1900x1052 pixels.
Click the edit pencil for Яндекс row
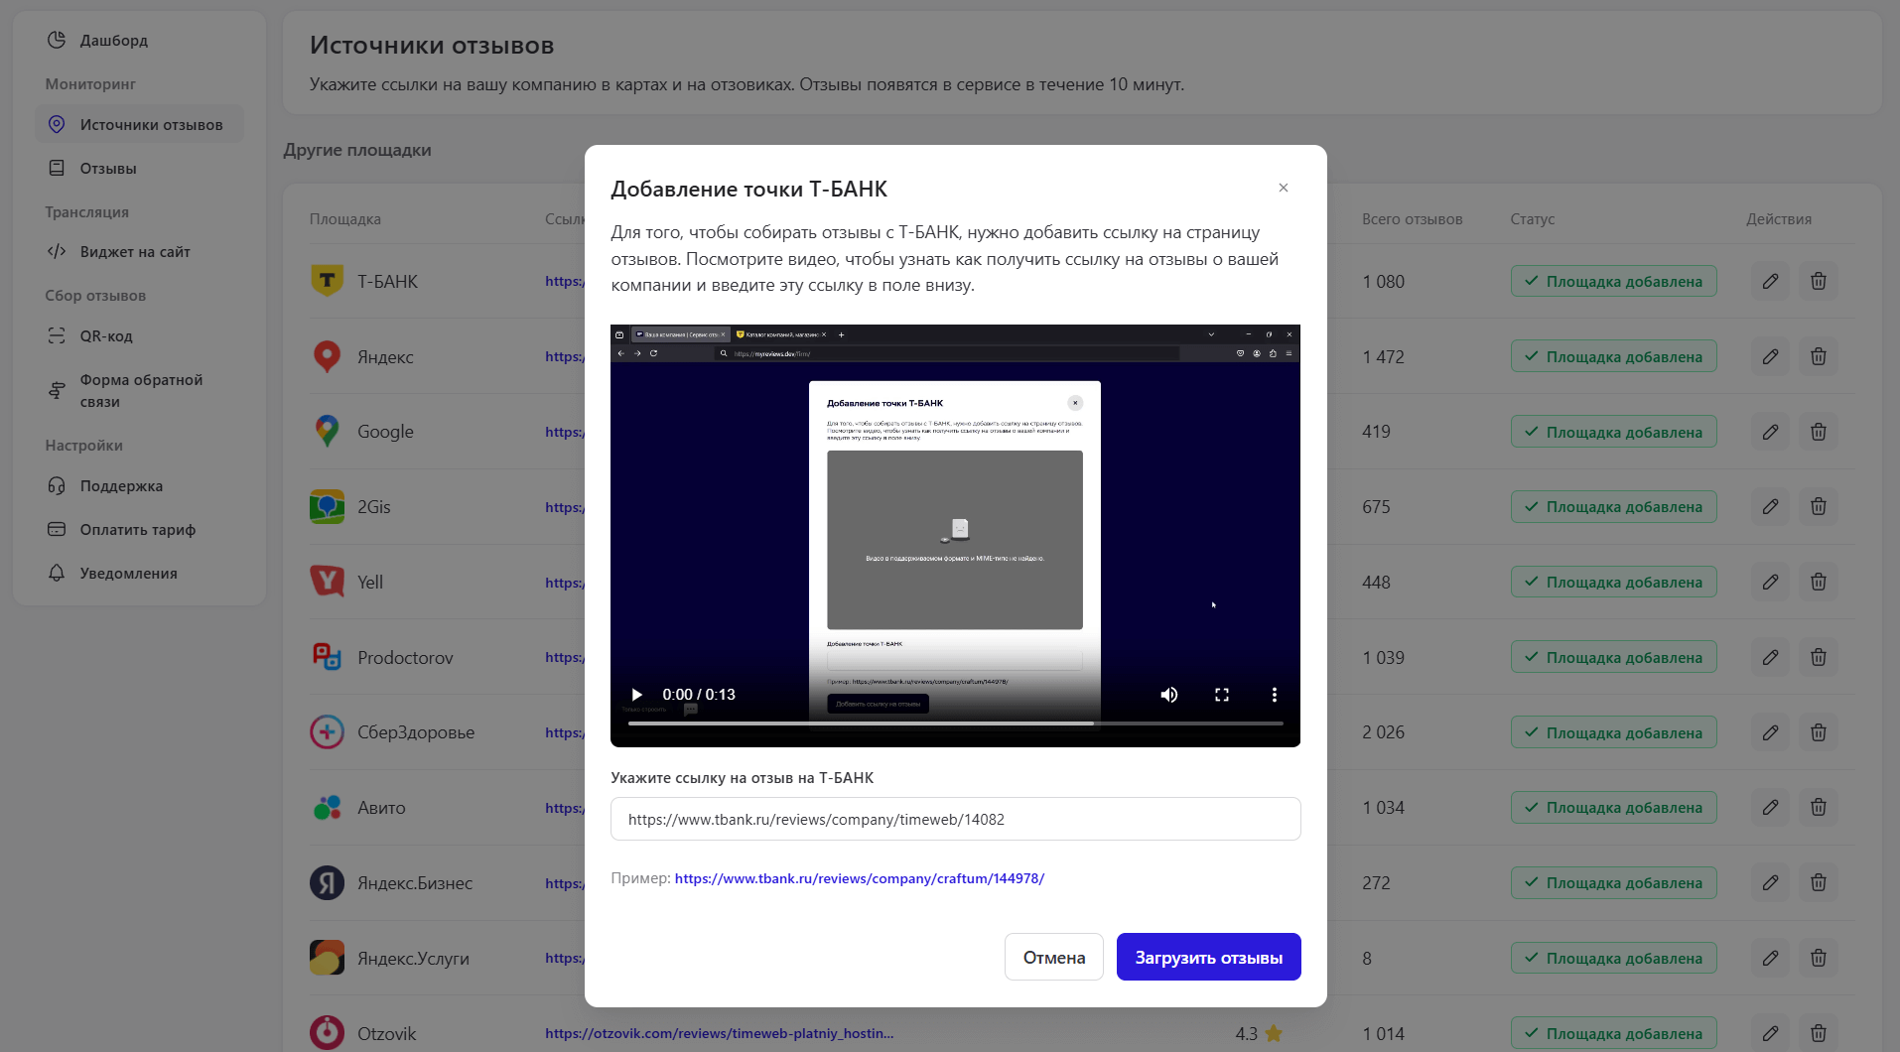tap(1770, 356)
